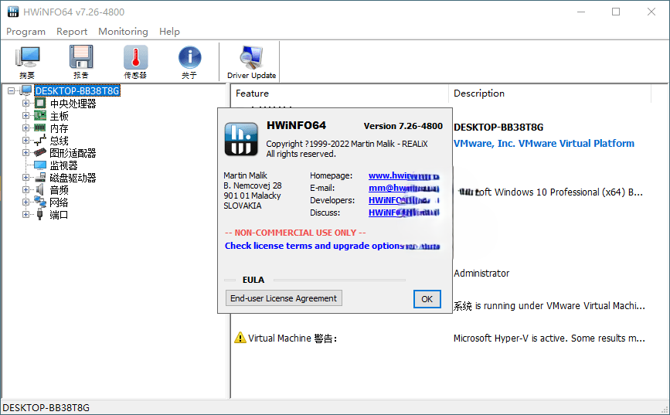Click the 主板 motherboard icon

(x=40, y=115)
